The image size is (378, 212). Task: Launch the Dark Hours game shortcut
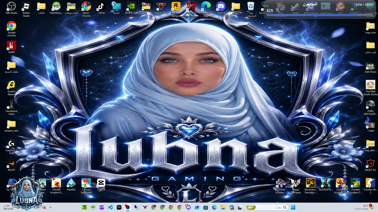click(x=371, y=67)
